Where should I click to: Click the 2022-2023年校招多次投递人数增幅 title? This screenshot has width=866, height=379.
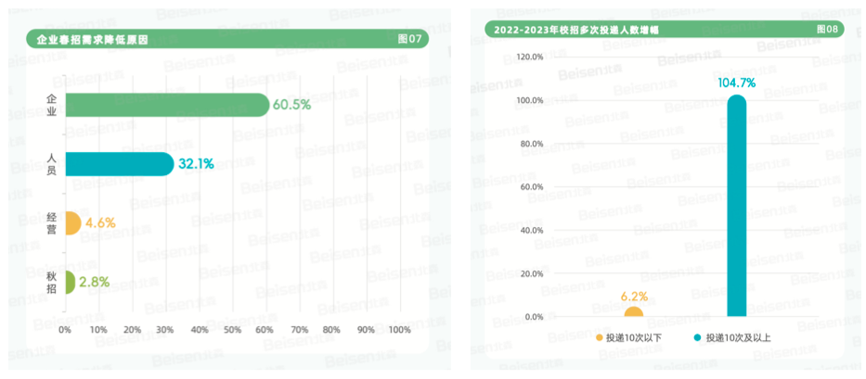coord(575,30)
